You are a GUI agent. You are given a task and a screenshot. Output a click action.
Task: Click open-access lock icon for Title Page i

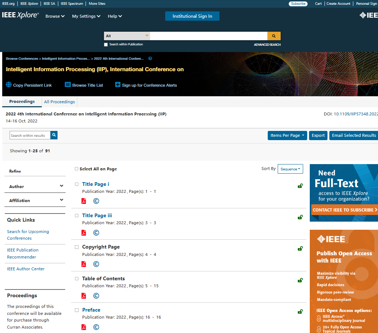[300, 185]
